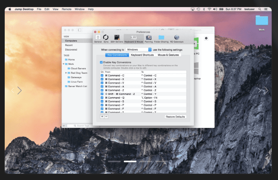Open the Jump Desktop application menu
The height and width of the screenshot is (180, 278).
(24, 9)
